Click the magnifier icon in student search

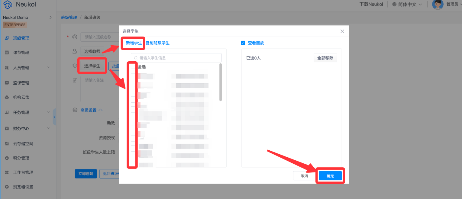[x=136, y=58]
